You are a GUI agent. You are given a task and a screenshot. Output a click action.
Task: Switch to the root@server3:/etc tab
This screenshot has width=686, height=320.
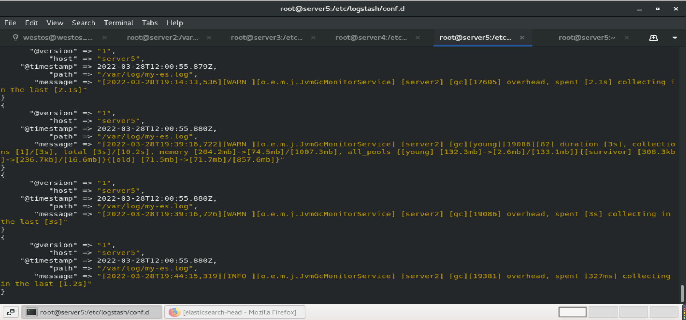266,38
